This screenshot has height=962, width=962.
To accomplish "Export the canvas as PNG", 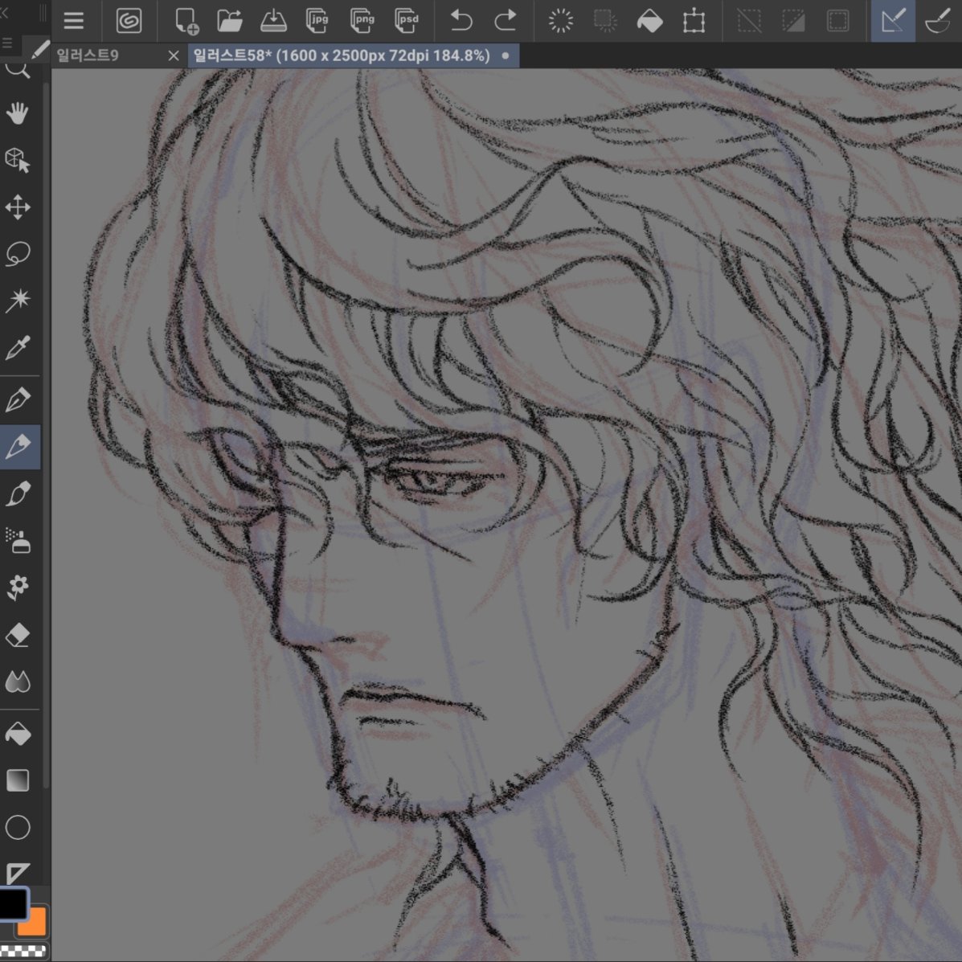I will (362, 21).
